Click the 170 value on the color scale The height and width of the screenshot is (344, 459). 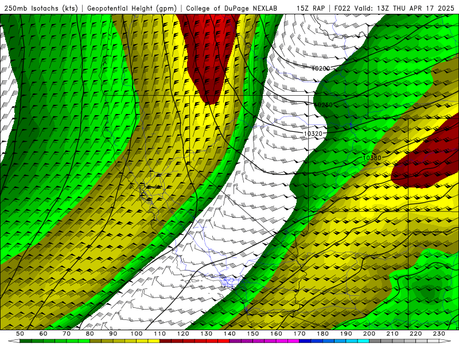coord(299,334)
